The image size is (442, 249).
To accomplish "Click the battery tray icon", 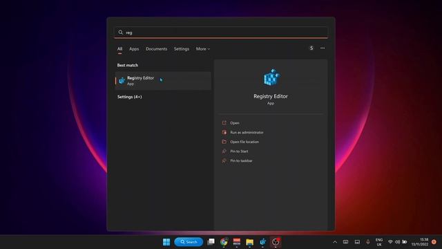I will tap(405, 242).
